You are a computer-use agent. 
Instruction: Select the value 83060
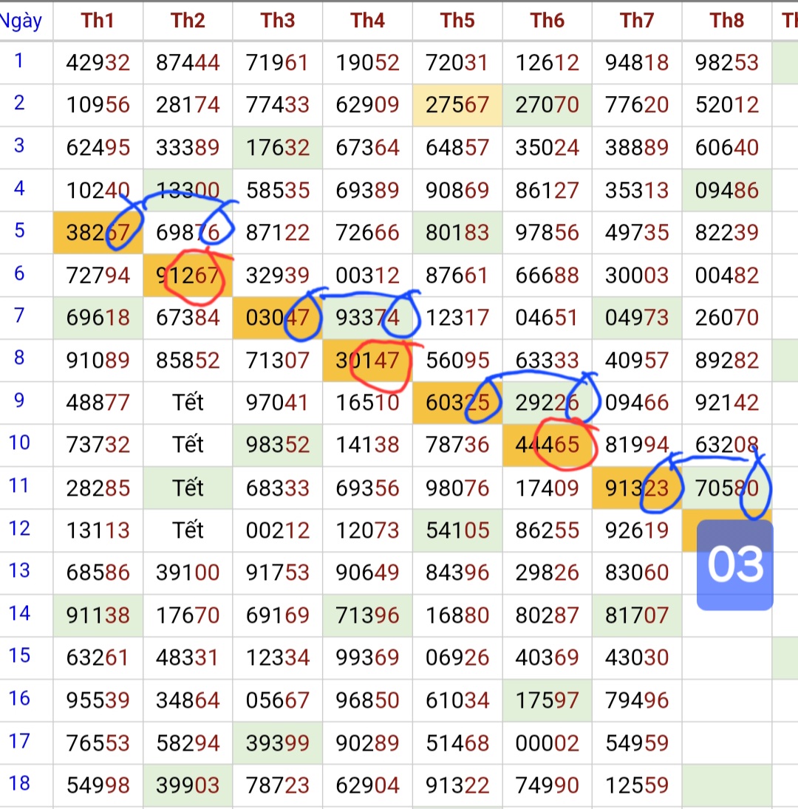click(636, 573)
